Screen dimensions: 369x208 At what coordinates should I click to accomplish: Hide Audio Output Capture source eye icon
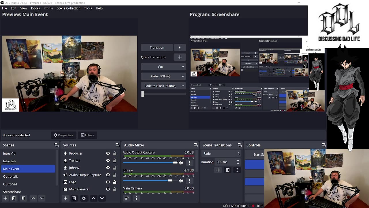click(108, 175)
